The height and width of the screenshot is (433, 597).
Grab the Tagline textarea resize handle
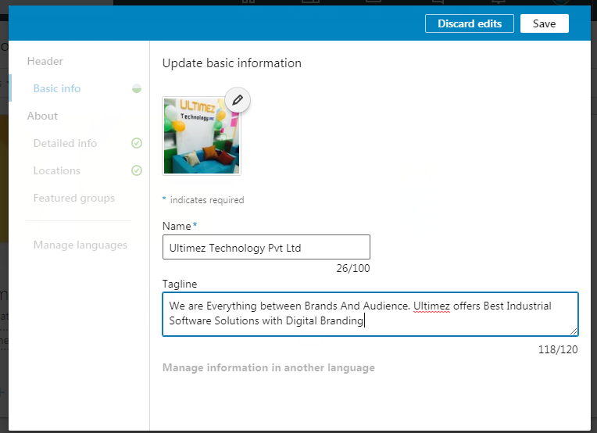point(574,331)
